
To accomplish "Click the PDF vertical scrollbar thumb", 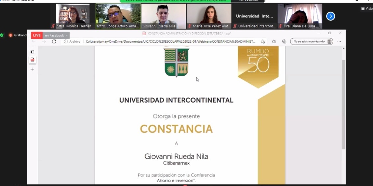I will tap(343, 105).
